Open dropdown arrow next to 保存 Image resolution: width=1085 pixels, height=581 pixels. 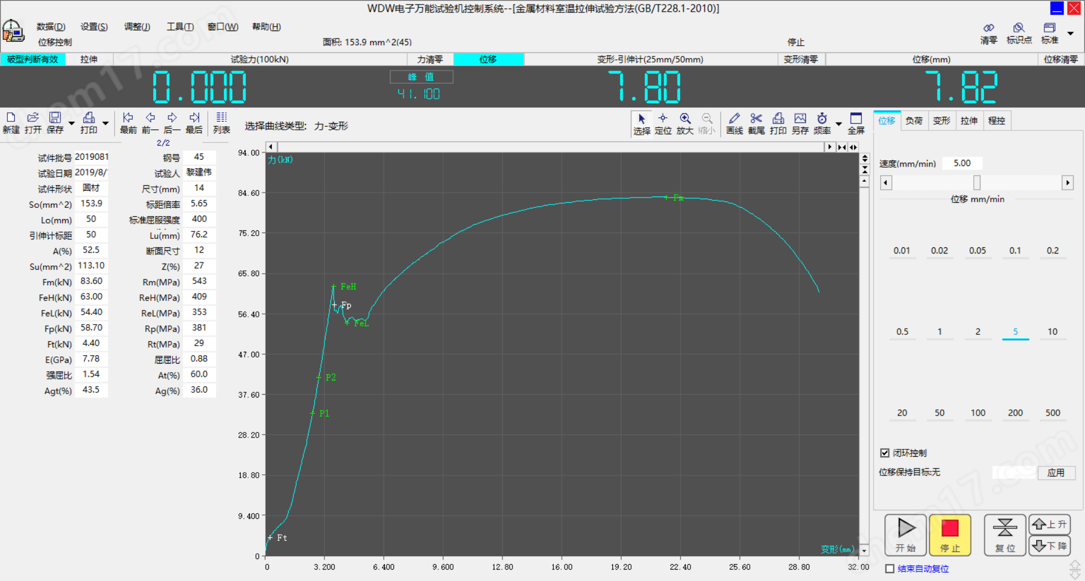coord(71,123)
